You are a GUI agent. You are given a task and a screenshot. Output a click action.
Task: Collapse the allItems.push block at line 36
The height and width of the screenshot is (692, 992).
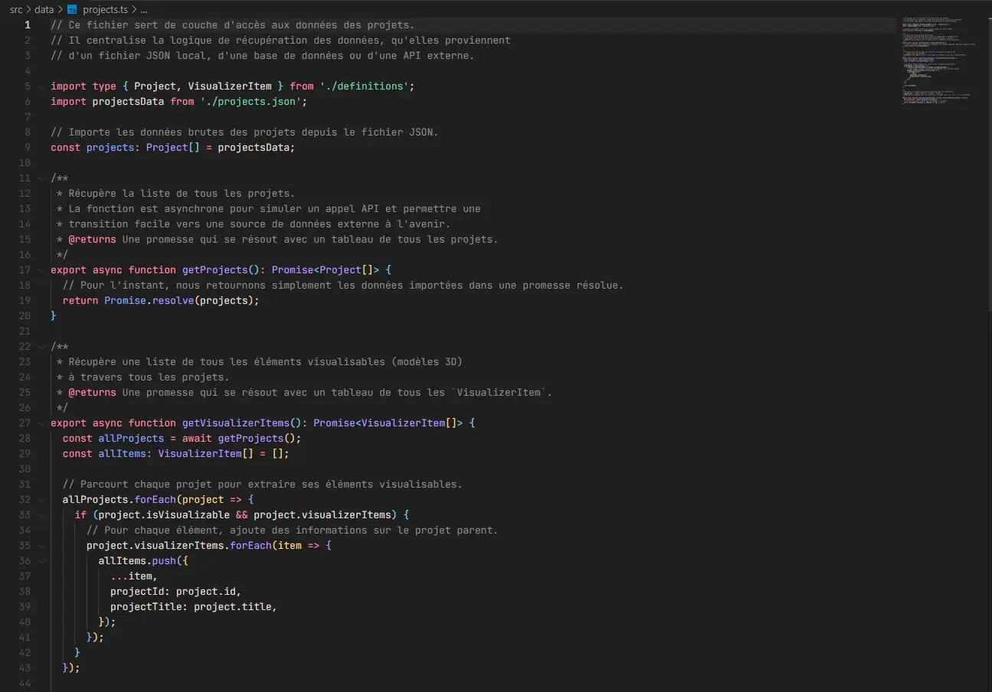[x=41, y=560]
